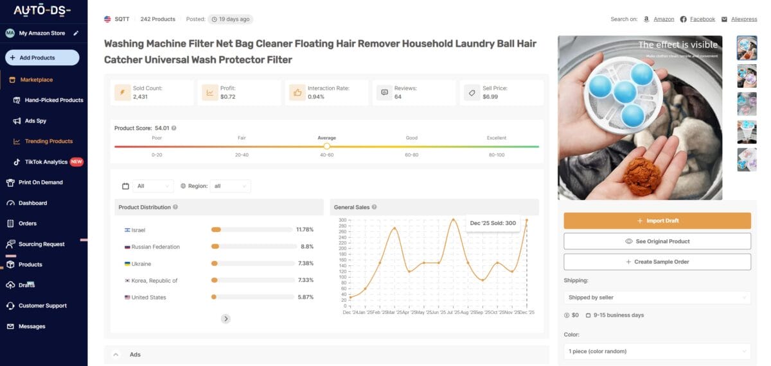Select the second product thumbnail
Screen dimensions: 771x366
point(747,76)
